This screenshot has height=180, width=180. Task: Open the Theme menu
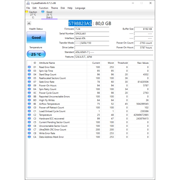pos(54,8)
